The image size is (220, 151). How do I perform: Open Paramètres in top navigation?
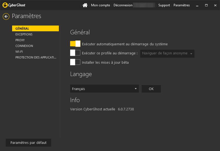click(182, 5)
